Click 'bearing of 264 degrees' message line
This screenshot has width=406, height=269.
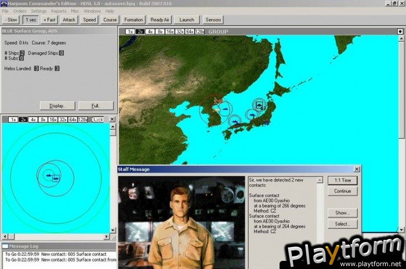280,226
